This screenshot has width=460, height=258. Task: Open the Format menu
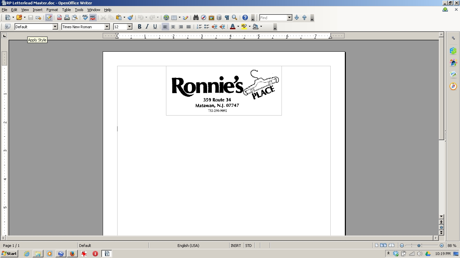click(x=52, y=10)
